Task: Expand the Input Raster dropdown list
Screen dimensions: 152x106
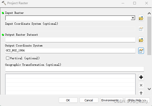Action: (133, 18)
